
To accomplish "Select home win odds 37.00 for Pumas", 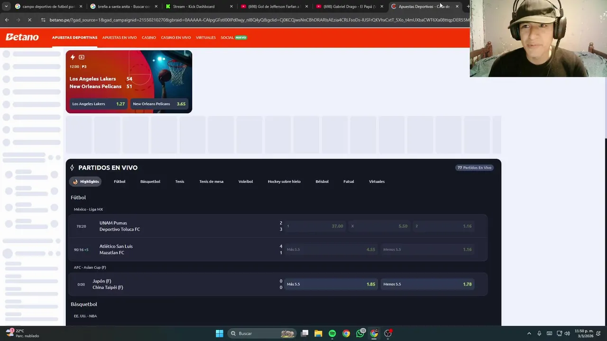I will click(315, 226).
